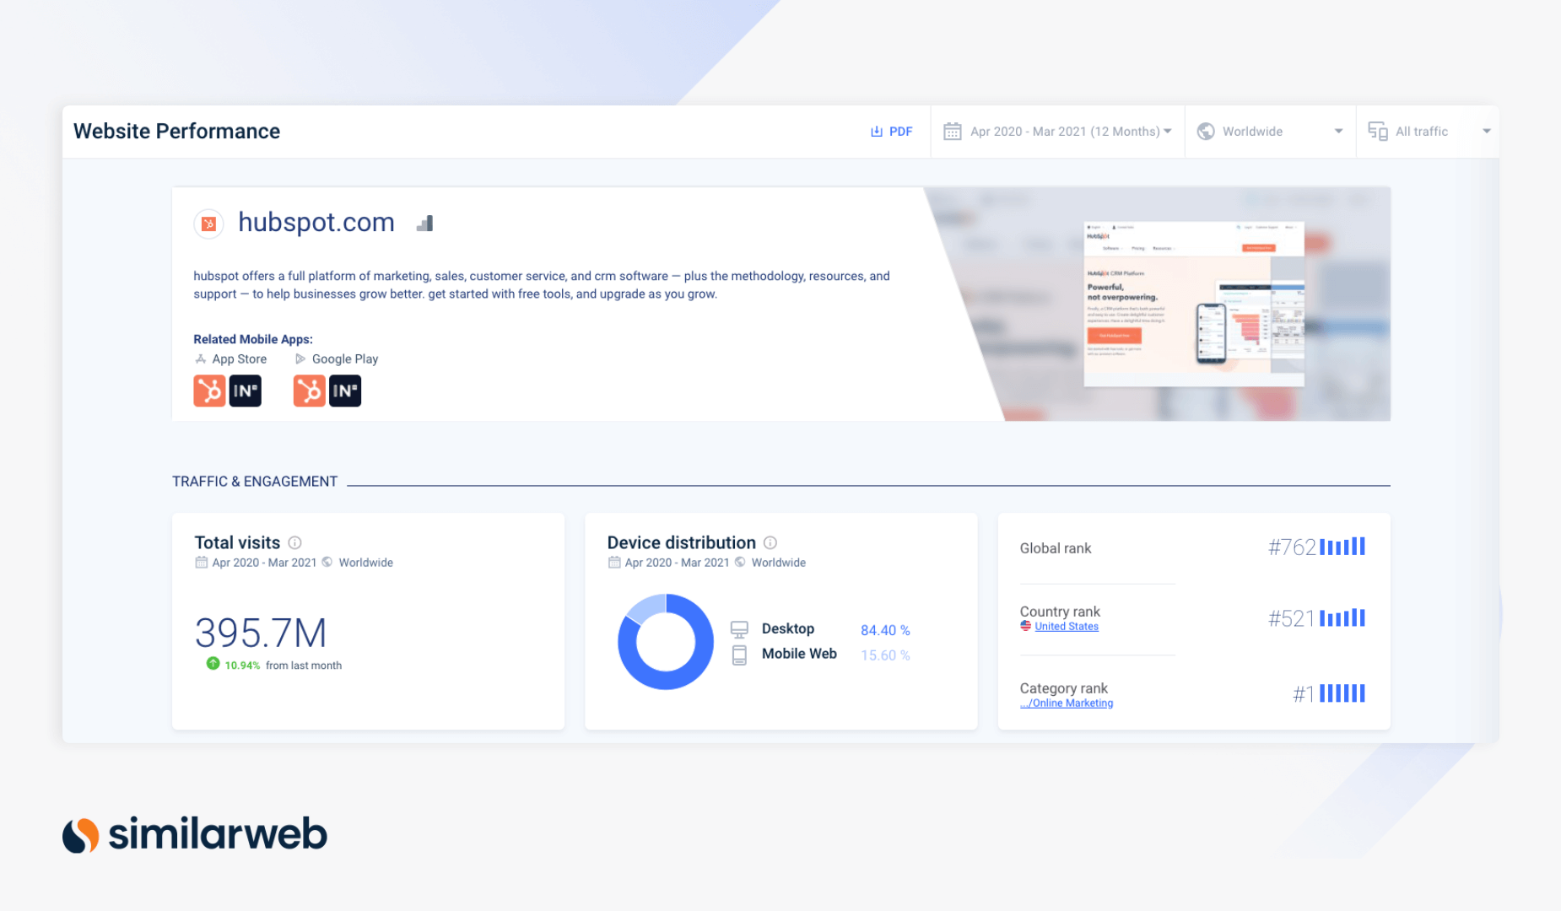Click the bars indicator beside Country rank

click(1342, 618)
